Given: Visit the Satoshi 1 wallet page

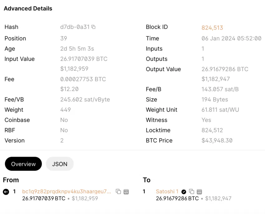Looking at the screenshot, I should (167, 192).
